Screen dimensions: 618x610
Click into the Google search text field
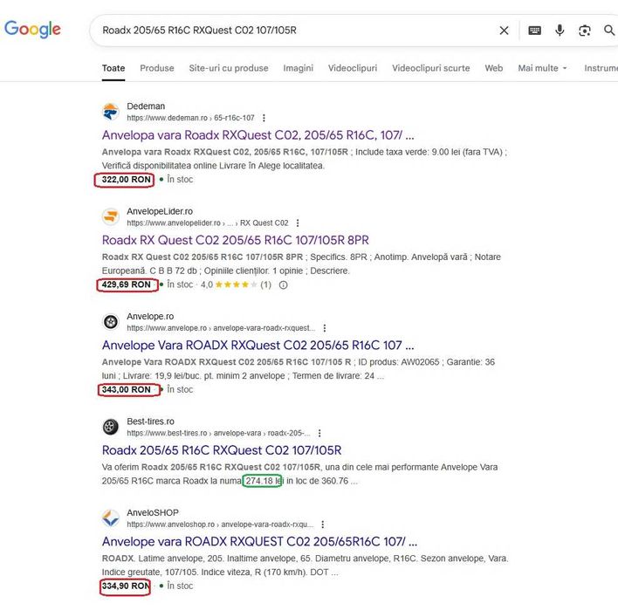[x=288, y=31]
